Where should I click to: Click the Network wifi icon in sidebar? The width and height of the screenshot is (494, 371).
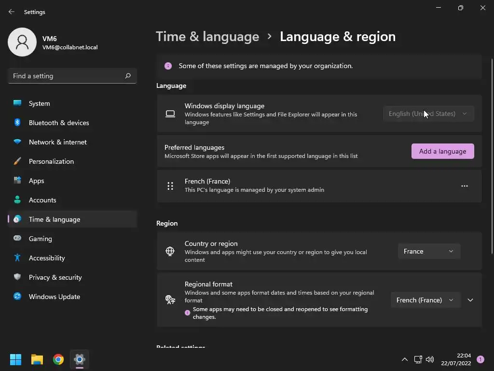point(17,142)
